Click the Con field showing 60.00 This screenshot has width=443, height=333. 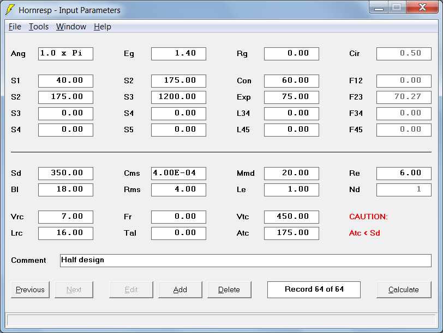[291, 81]
